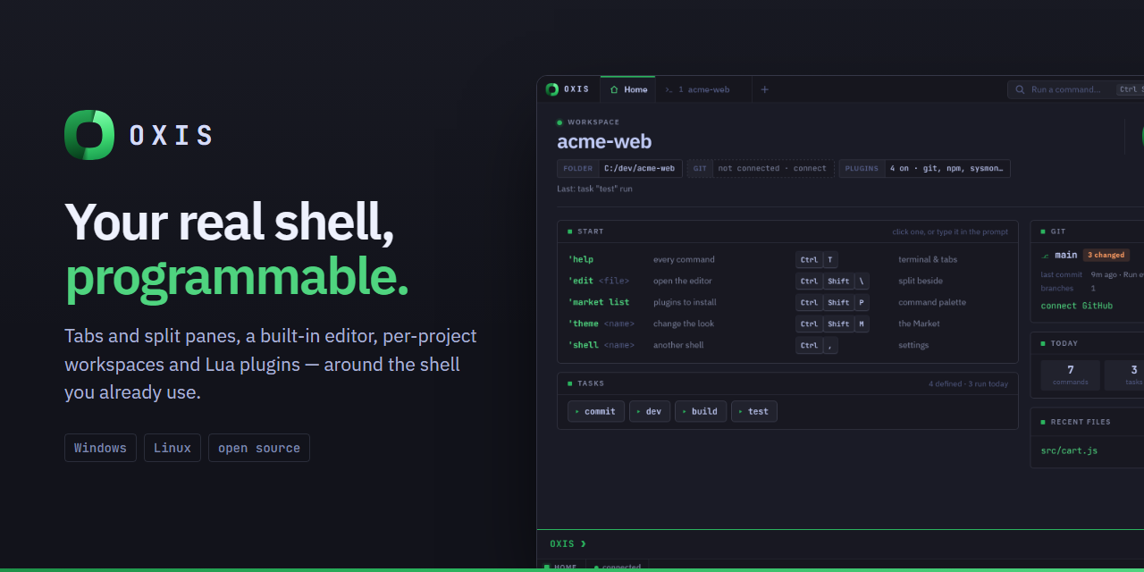Click the play icon on the commit task
This screenshot has height=572, width=1144.
click(x=577, y=411)
